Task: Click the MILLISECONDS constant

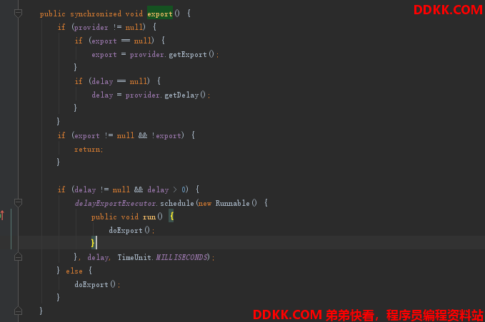Action: click(x=181, y=257)
